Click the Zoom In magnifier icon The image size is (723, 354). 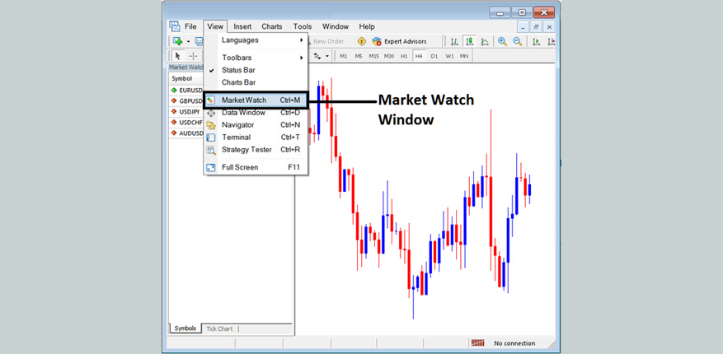504,41
